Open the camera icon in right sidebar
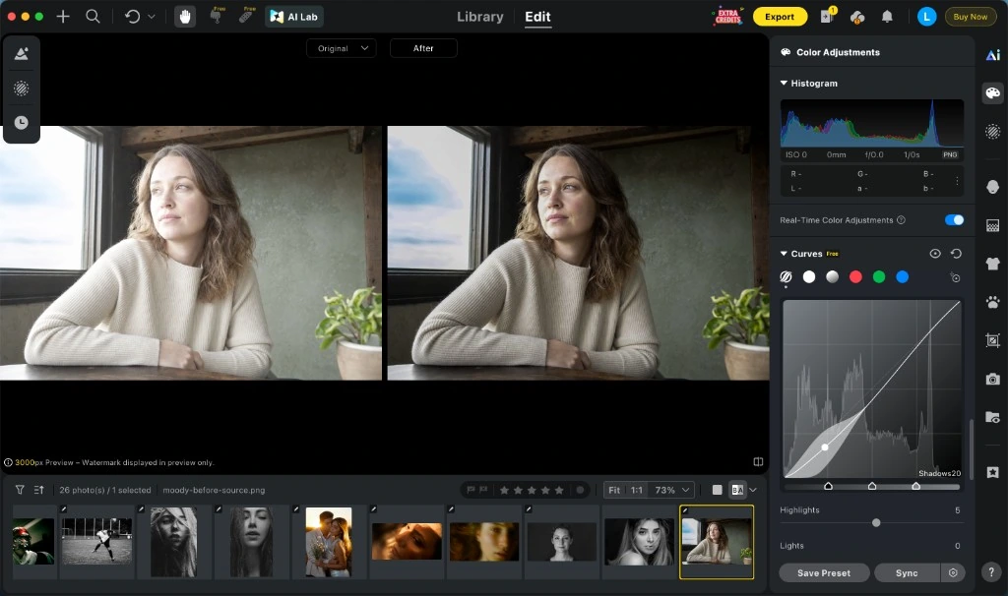Image resolution: width=1008 pixels, height=596 pixels. click(x=992, y=379)
